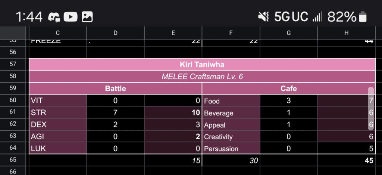Screen dimensions: 382x175
Task: Tap the signal strength bars icon
Action: (317, 17)
